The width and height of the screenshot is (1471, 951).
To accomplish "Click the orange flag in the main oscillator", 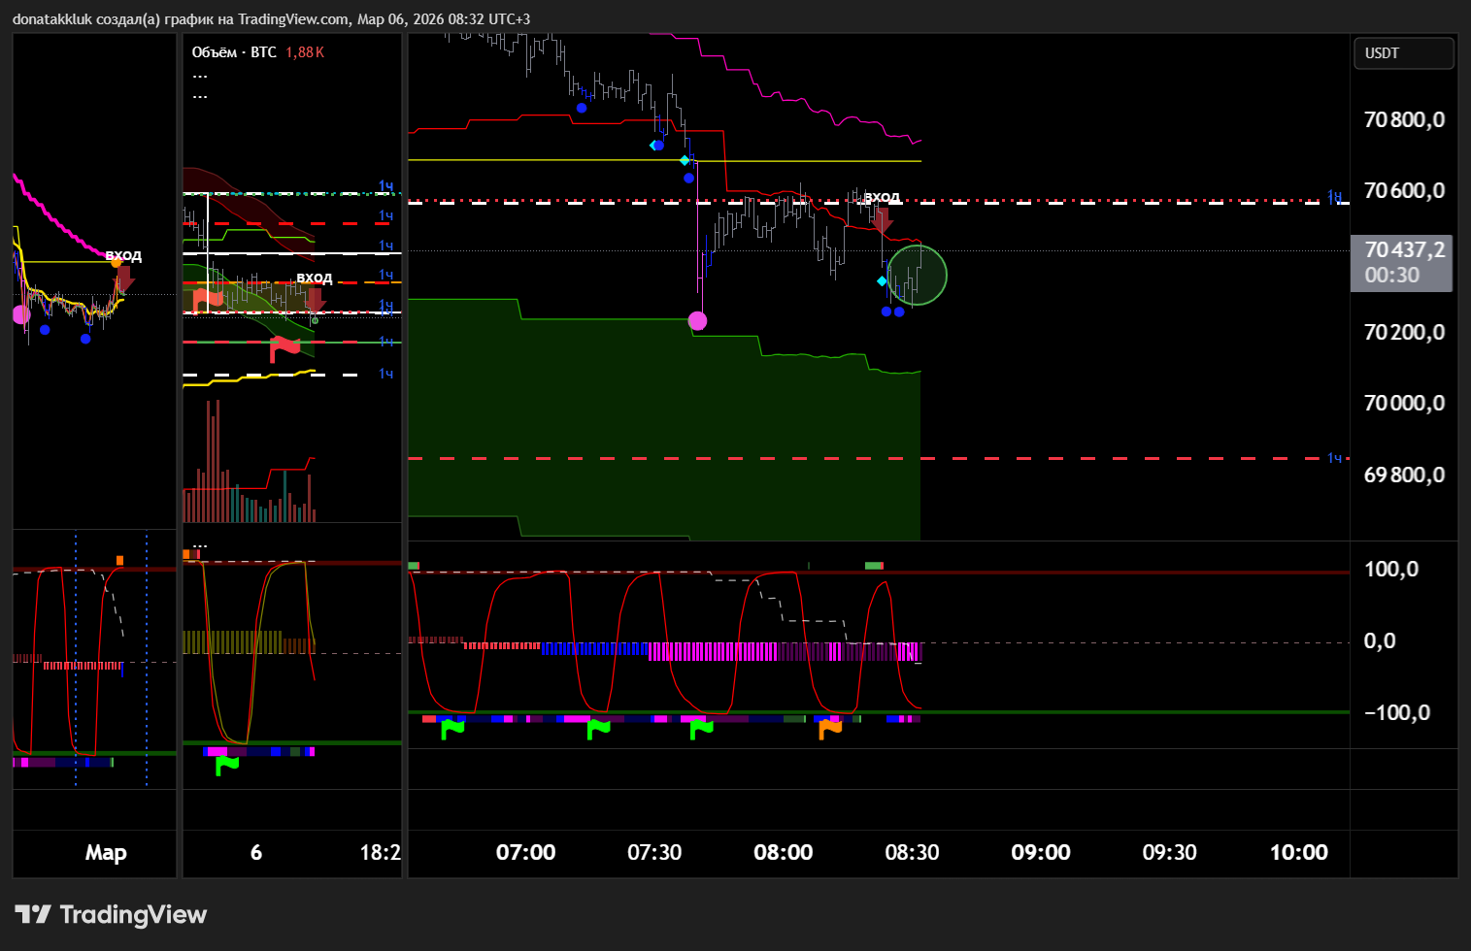I will point(829,728).
